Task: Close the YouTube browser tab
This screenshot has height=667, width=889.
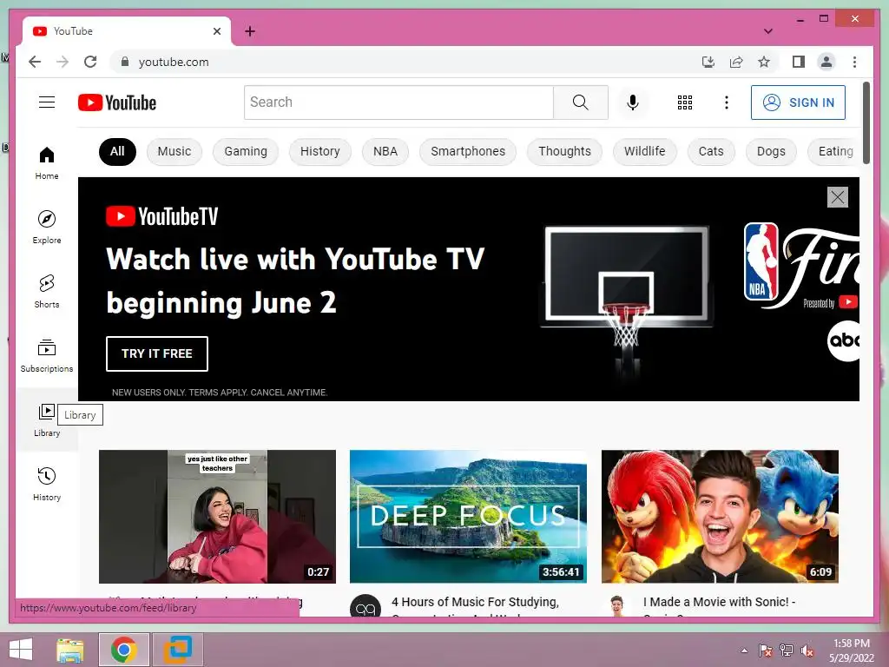Action: tap(216, 31)
